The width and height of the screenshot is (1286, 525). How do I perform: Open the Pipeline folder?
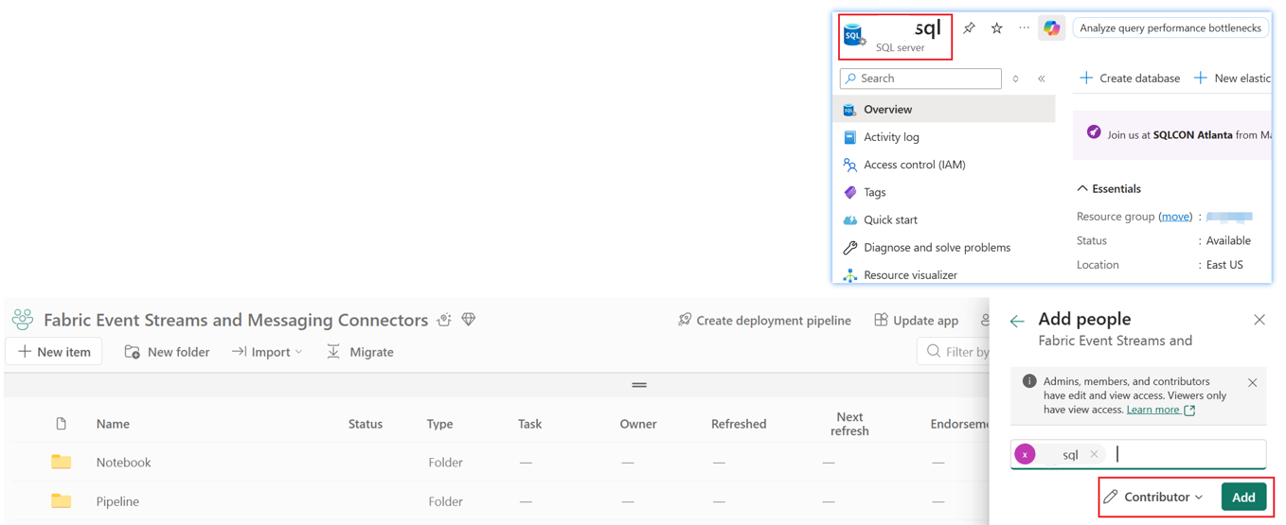pyautogui.click(x=117, y=501)
